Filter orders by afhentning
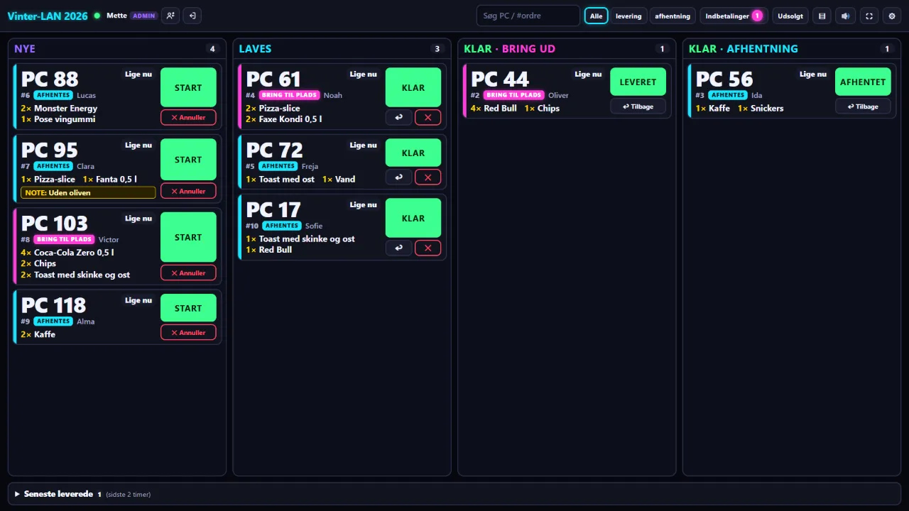 tap(673, 16)
